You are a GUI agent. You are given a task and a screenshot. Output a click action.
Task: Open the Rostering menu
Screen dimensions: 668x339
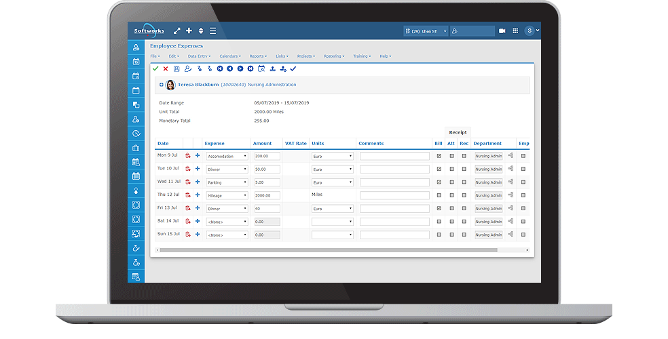334,56
